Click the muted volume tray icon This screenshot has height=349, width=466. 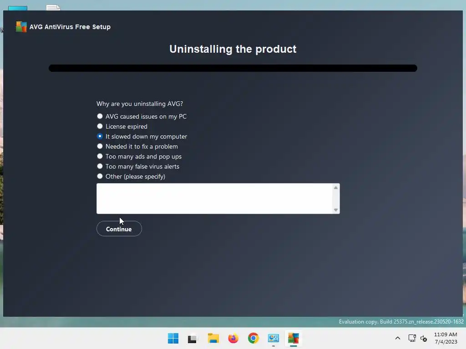[x=424, y=338]
